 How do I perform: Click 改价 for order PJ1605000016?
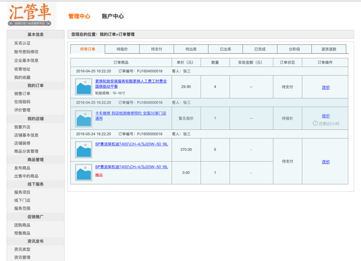[x=326, y=162]
